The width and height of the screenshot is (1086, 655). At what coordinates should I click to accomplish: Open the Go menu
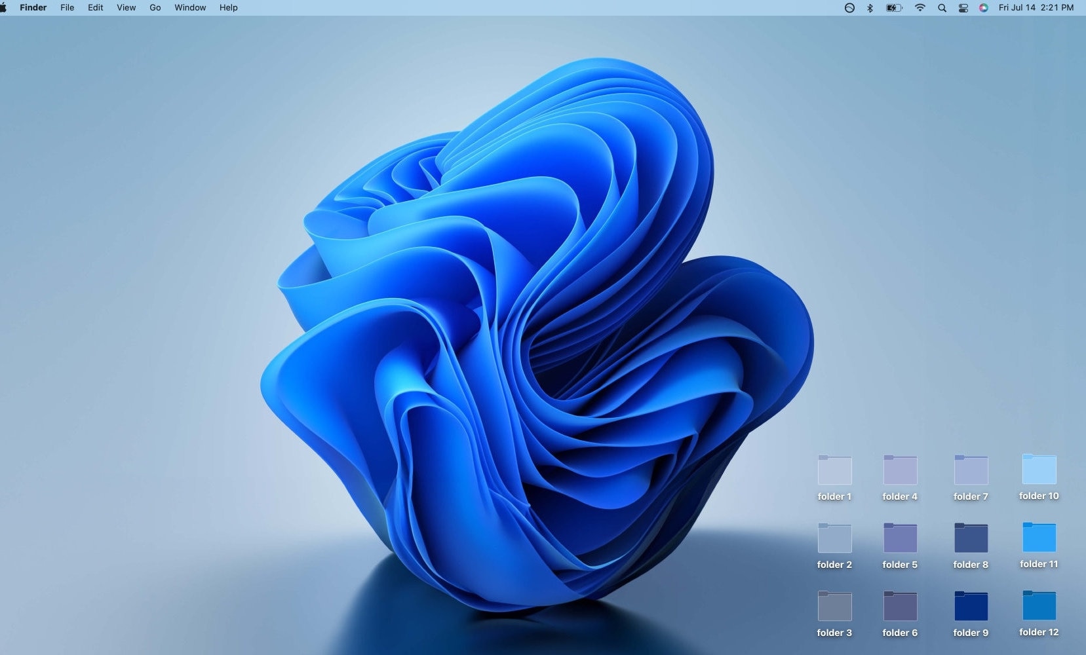[155, 7]
